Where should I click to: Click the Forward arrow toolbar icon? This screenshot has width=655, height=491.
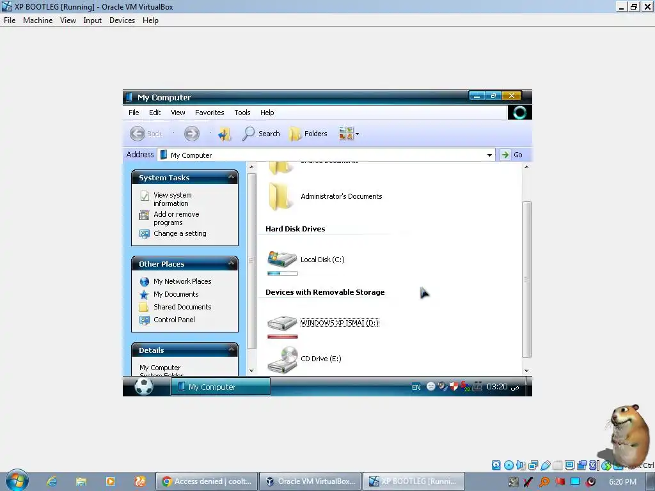(x=192, y=134)
